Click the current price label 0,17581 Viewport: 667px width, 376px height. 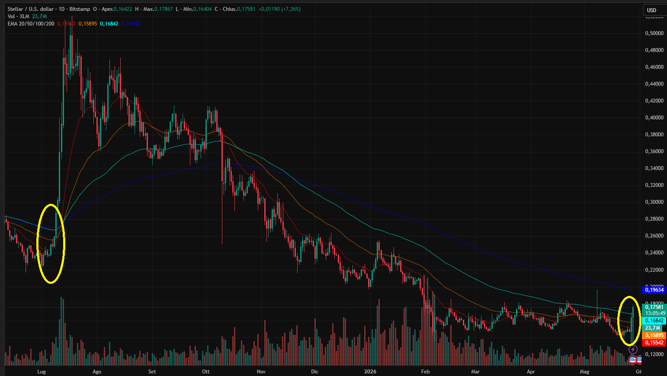(x=654, y=307)
